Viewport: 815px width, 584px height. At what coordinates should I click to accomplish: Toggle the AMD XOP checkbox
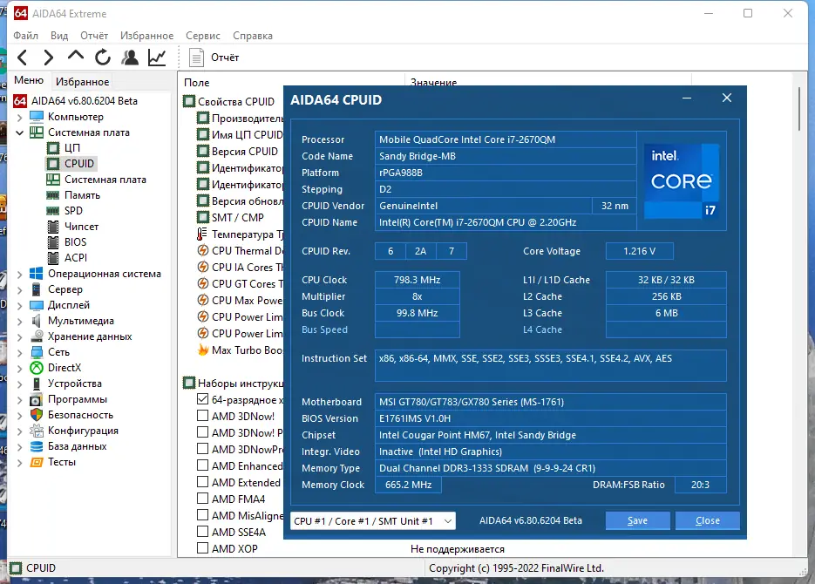point(203,549)
